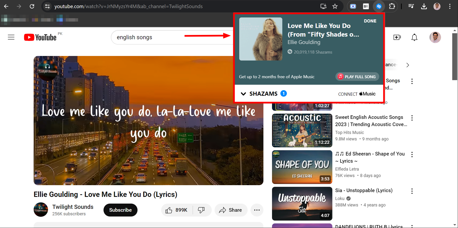This screenshot has width=458, height=228.
Task: Open YouTube Create video icon
Action: click(x=397, y=37)
